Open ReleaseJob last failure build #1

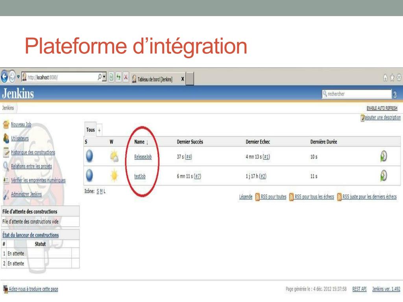pos(266,157)
